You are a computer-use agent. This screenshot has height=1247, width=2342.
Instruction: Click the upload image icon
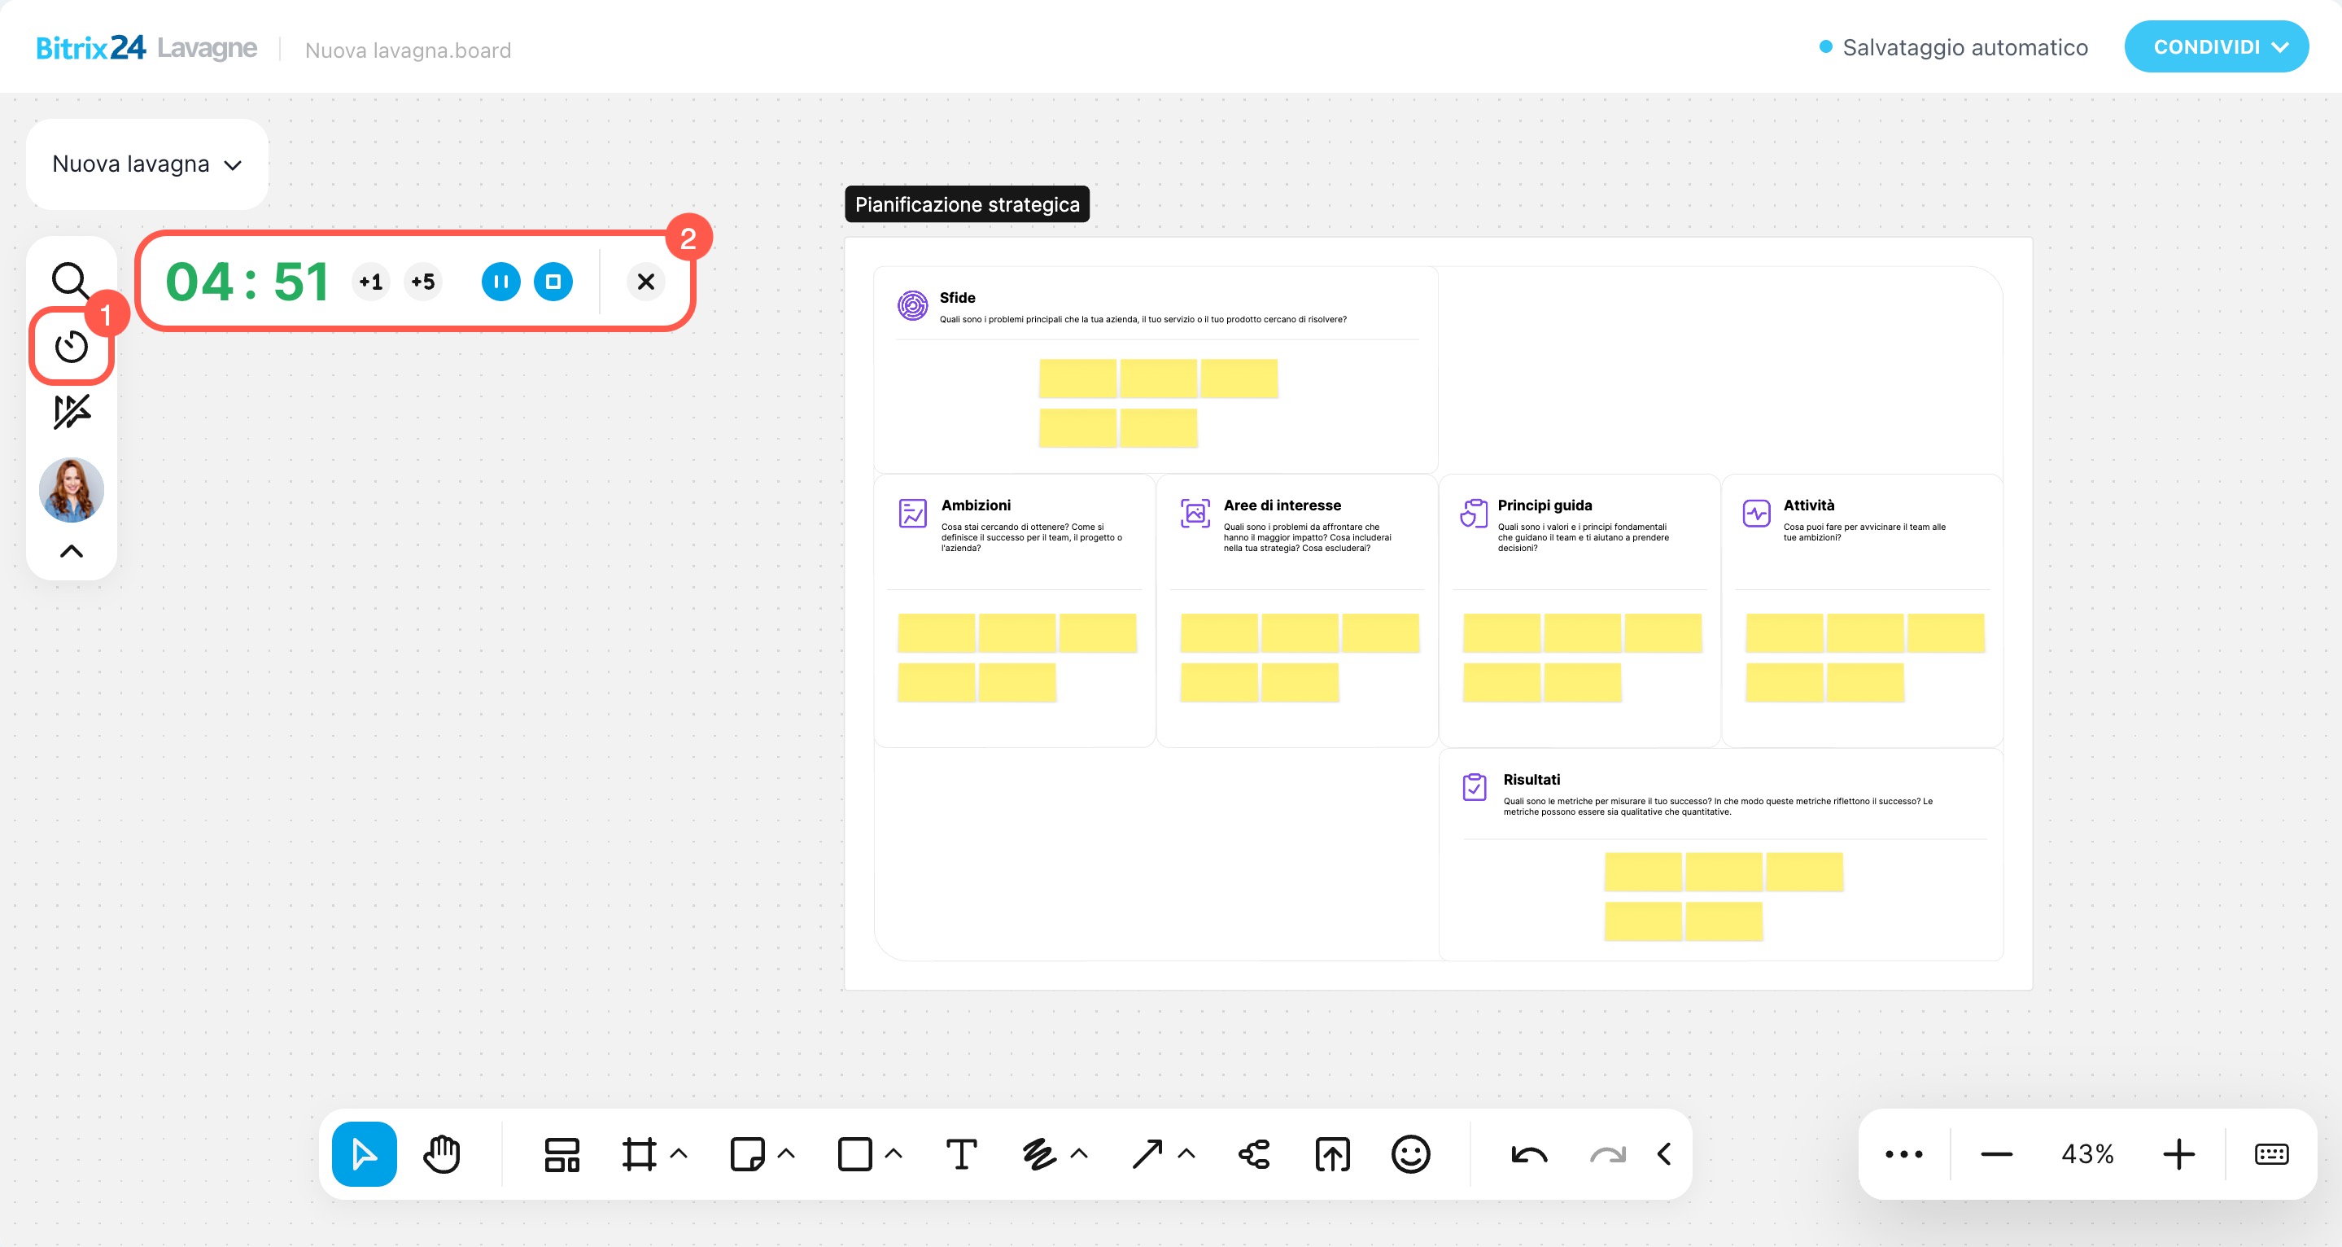pyautogui.click(x=1332, y=1154)
